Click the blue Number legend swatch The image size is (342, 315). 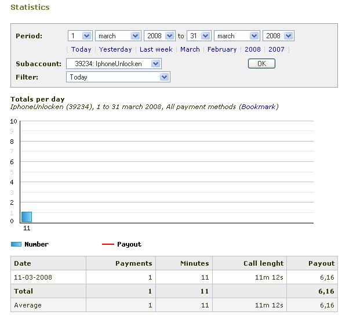coord(16,244)
